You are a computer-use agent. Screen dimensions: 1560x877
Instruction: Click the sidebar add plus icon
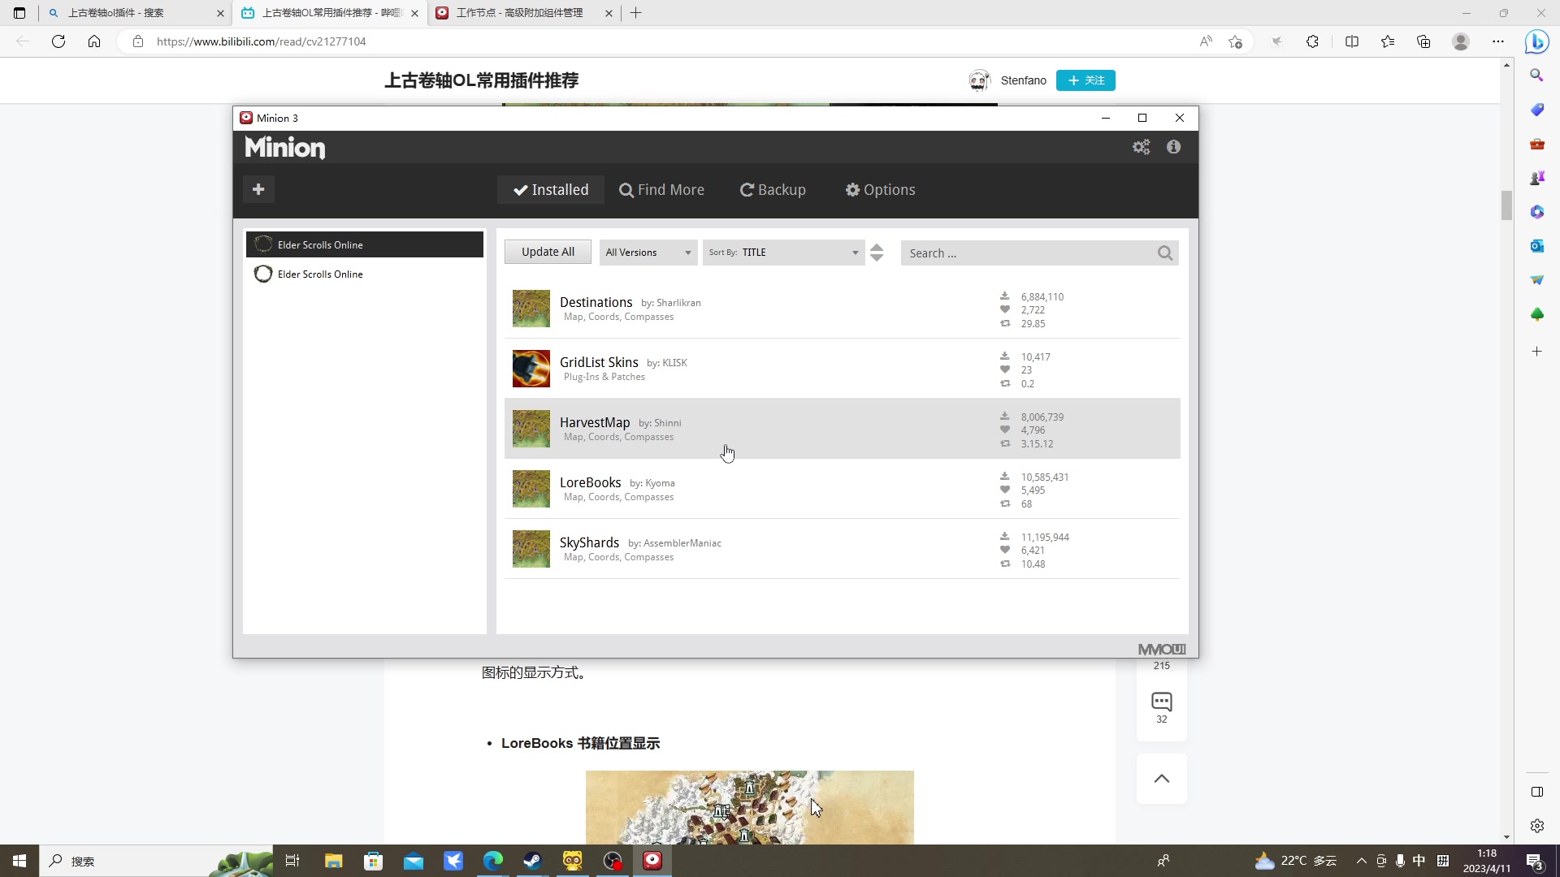click(x=1536, y=352)
